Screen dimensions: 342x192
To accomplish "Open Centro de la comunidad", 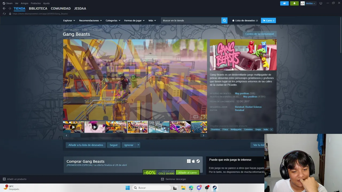I will [259, 34].
